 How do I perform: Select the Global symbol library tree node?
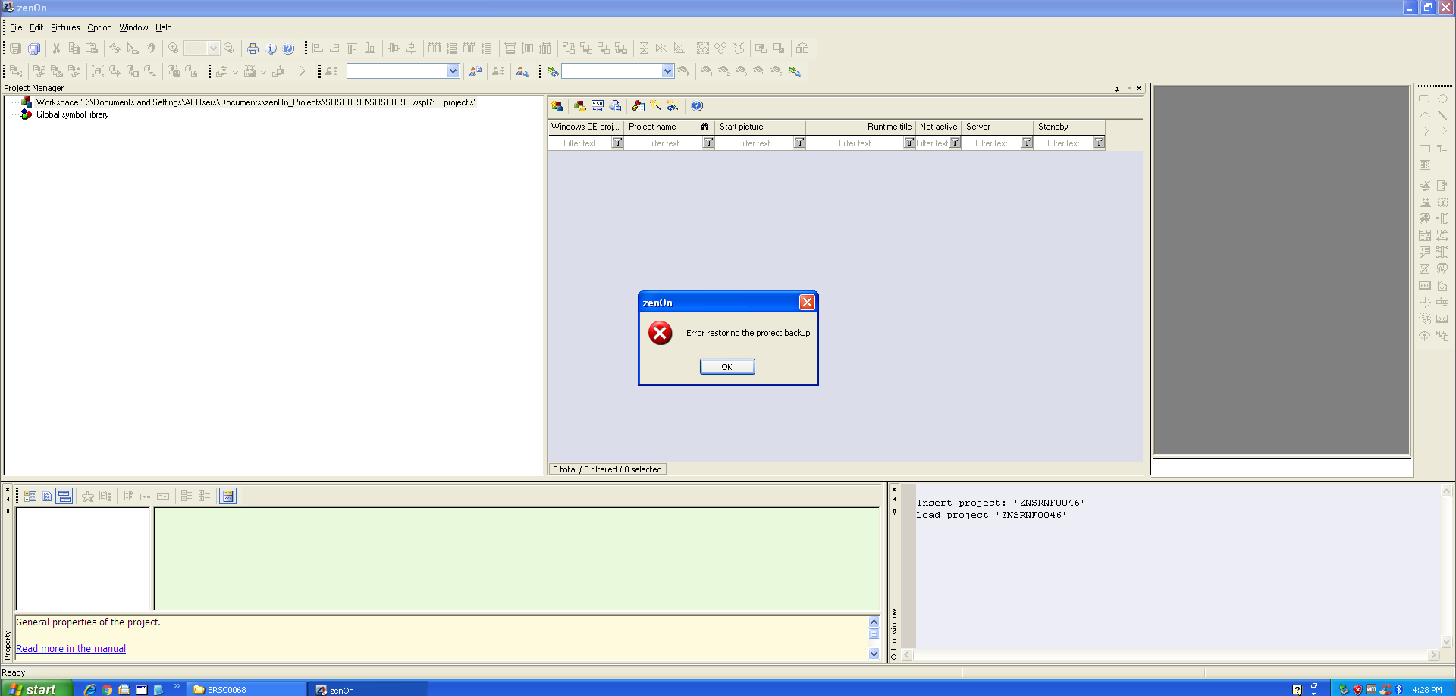click(x=73, y=114)
